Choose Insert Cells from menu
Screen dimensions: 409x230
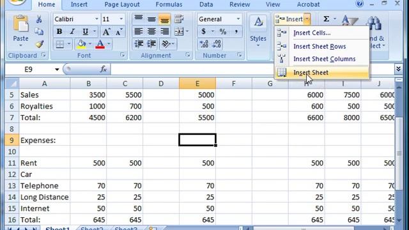pyautogui.click(x=322, y=33)
